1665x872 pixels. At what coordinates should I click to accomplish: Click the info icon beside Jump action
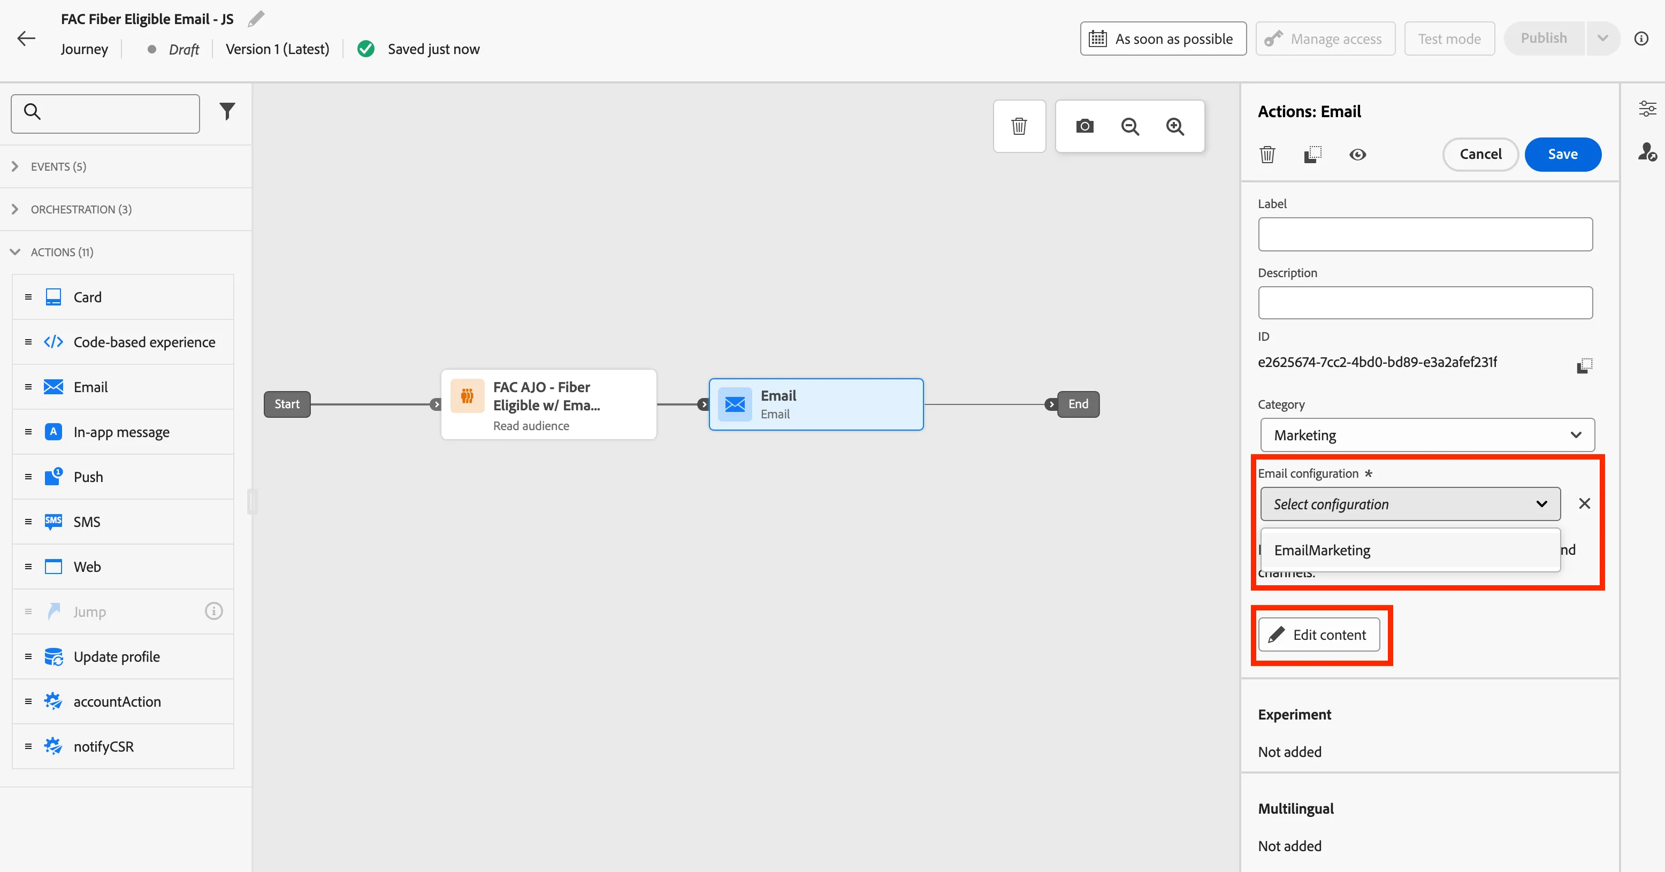(213, 611)
